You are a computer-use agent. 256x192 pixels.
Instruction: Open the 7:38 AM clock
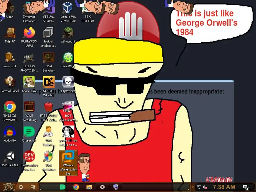pyautogui.click(x=224, y=187)
